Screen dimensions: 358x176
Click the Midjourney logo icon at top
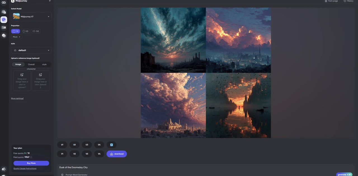click(13, 1)
